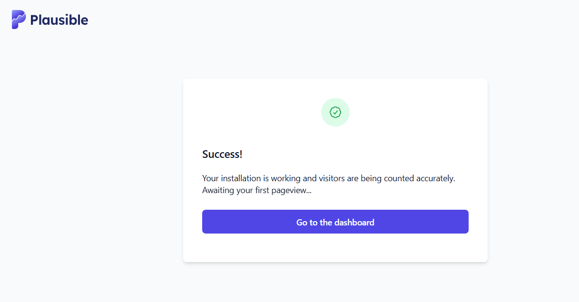Click the Plausible logo icon
Image resolution: width=579 pixels, height=302 pixels.
(19, 19)
